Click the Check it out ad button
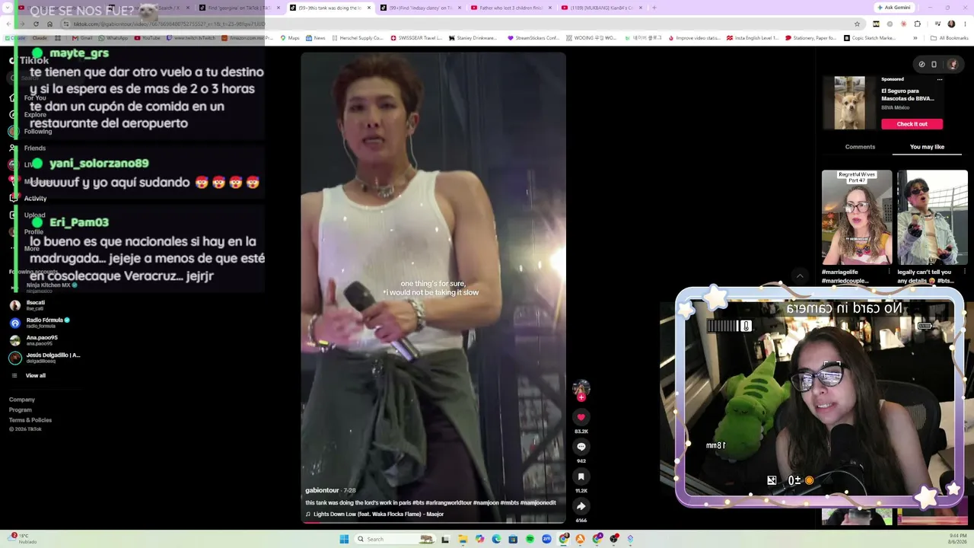Image resolution: width=974 pixels, height=548 pixels. pos(912,124)
